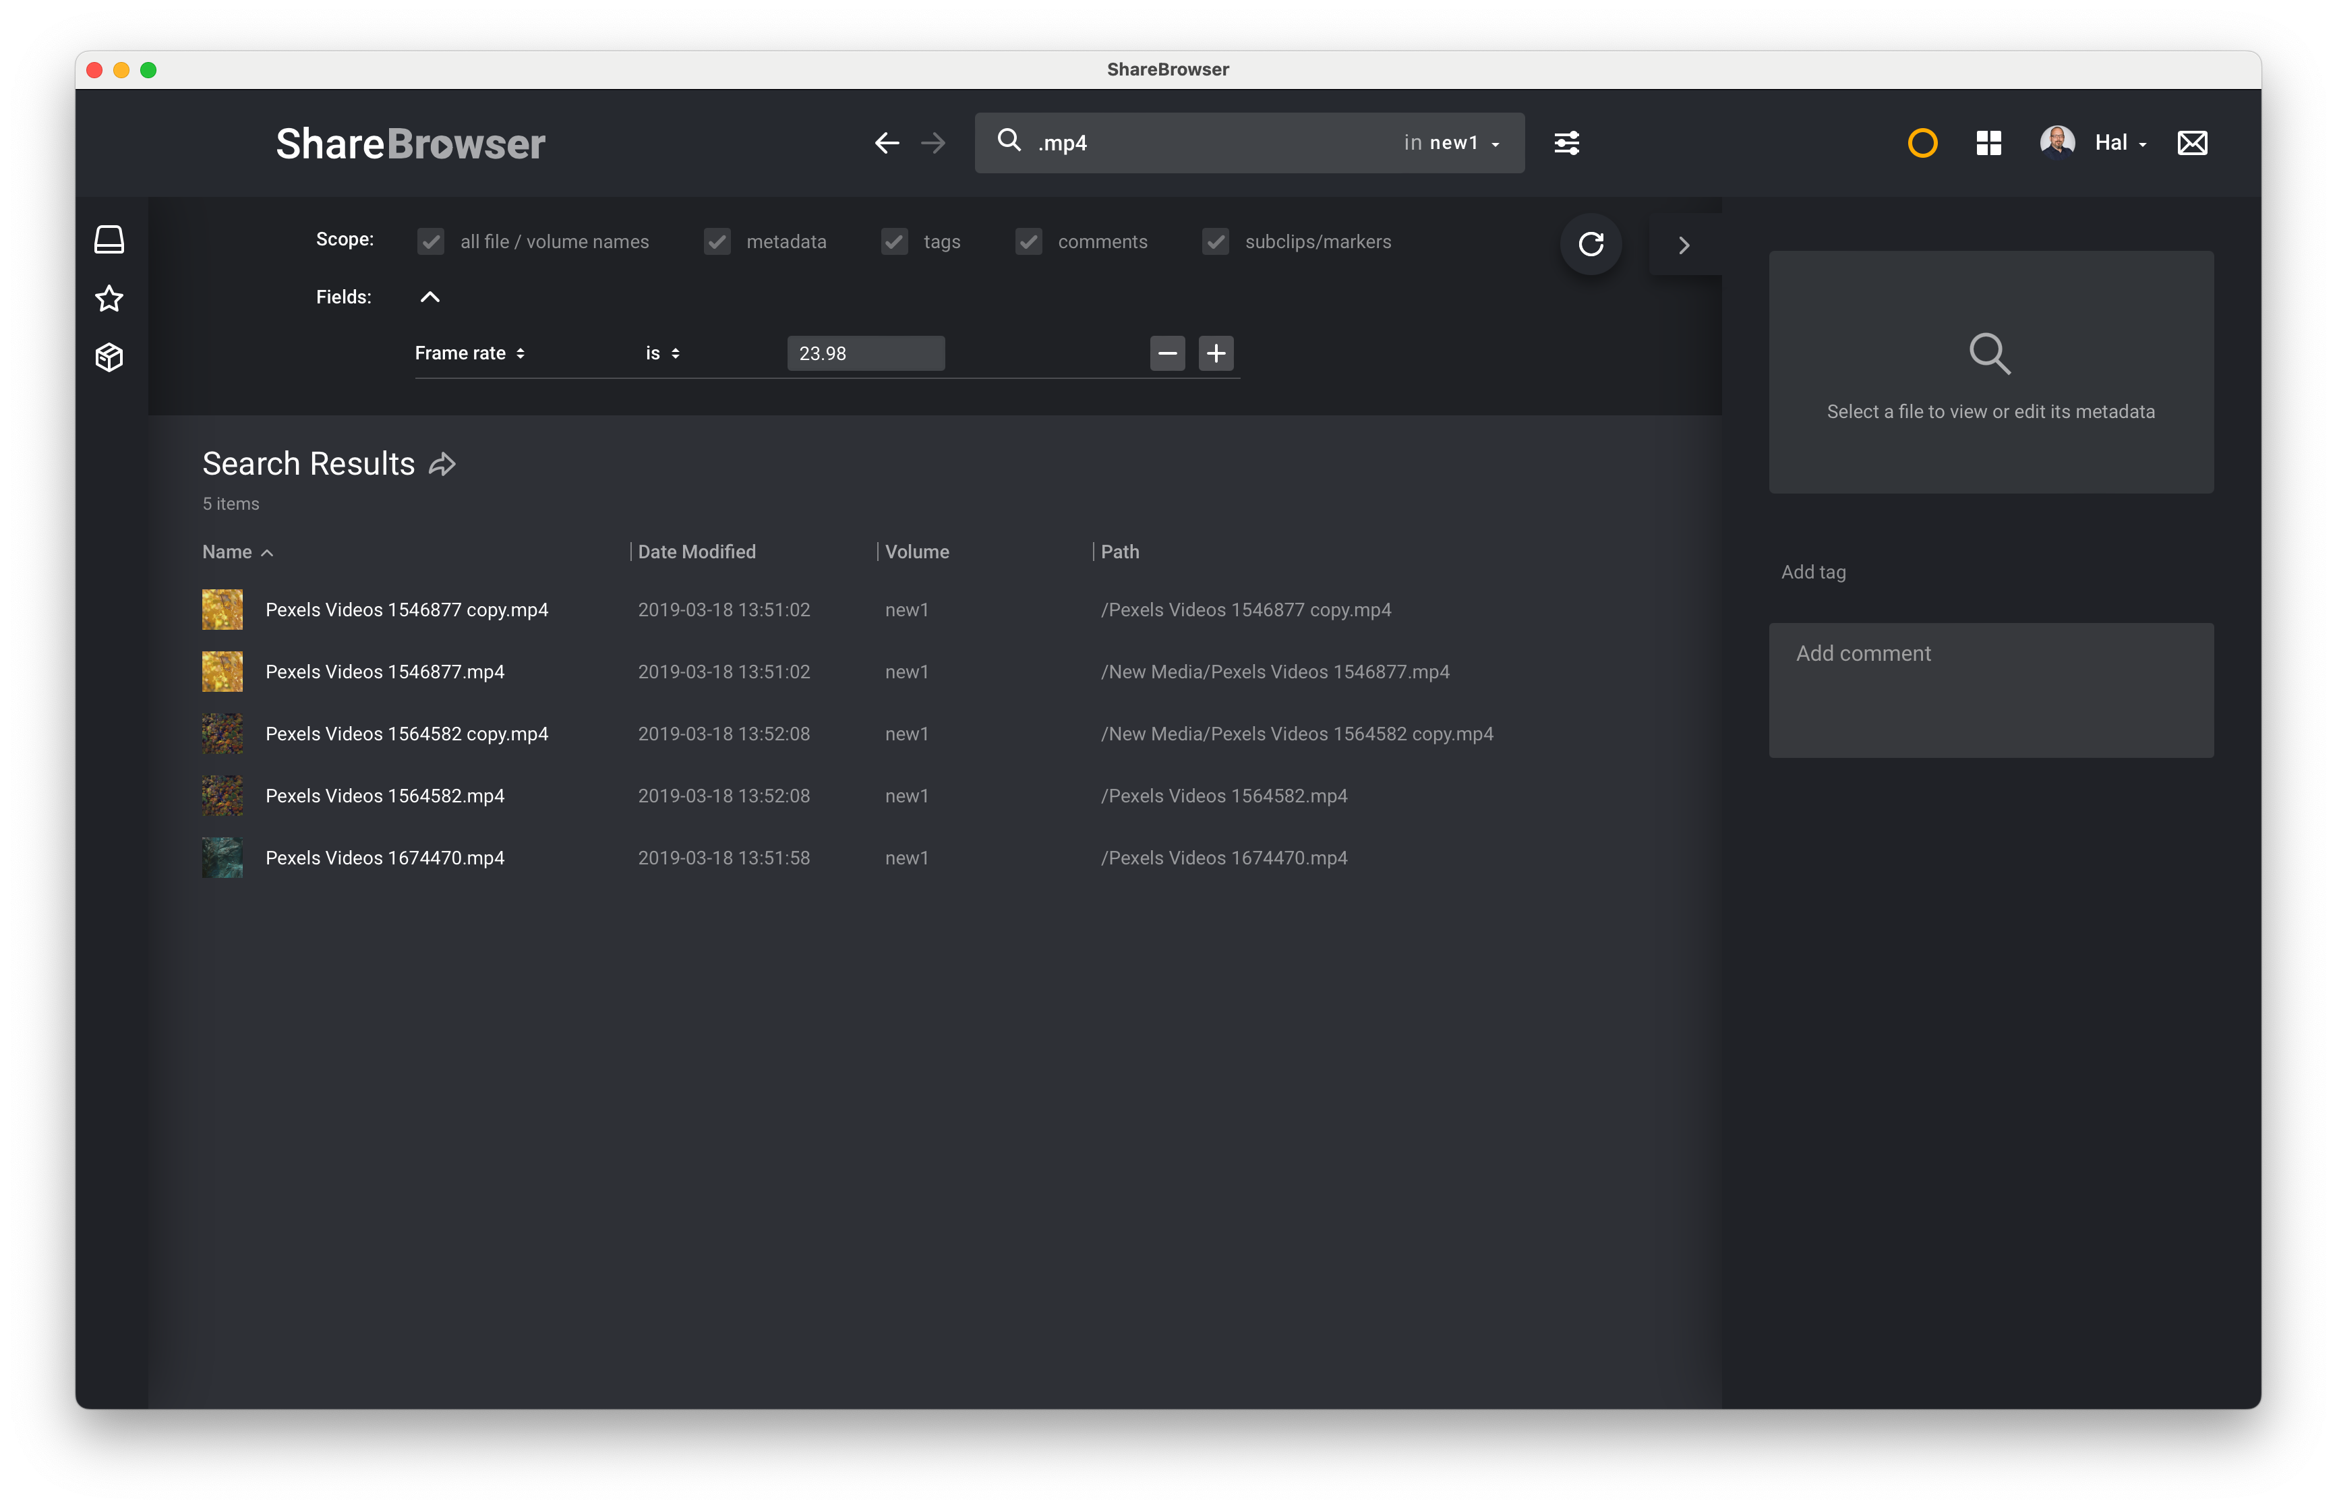The height and width of the screenshot is (1509, 2337).
Task: Click the refresh search button
Action: coord(1591,244)
